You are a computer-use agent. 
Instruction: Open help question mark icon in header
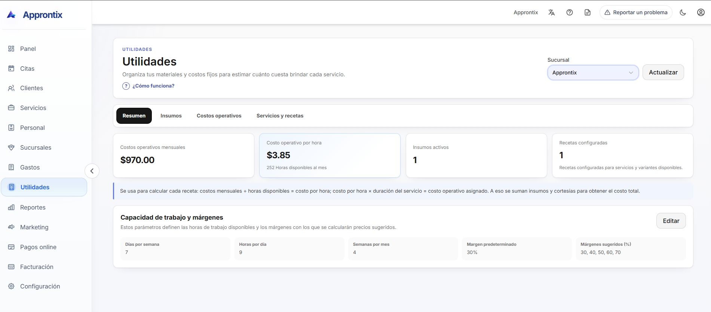tap(570, 12)
